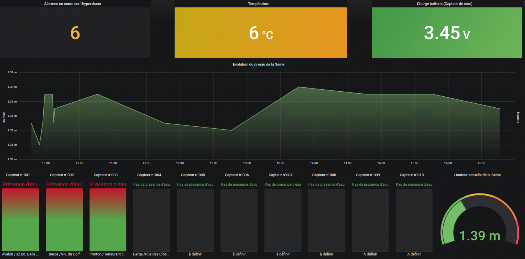Open 'Charge batterie (Capteur de crue)' panel title
This screenshot has width=525, height=259.
point(445,4)
